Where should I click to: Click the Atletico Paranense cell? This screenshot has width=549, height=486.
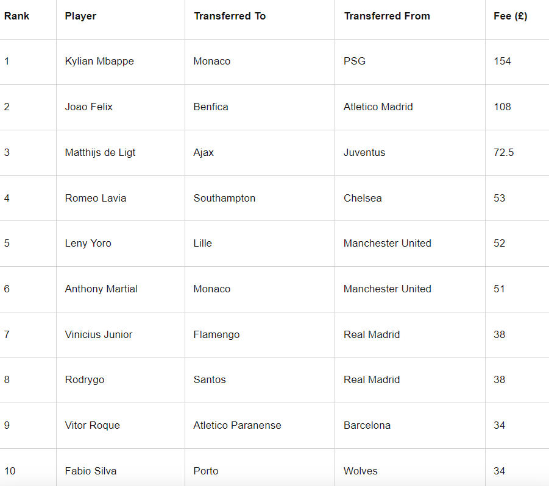click(237, 426)
